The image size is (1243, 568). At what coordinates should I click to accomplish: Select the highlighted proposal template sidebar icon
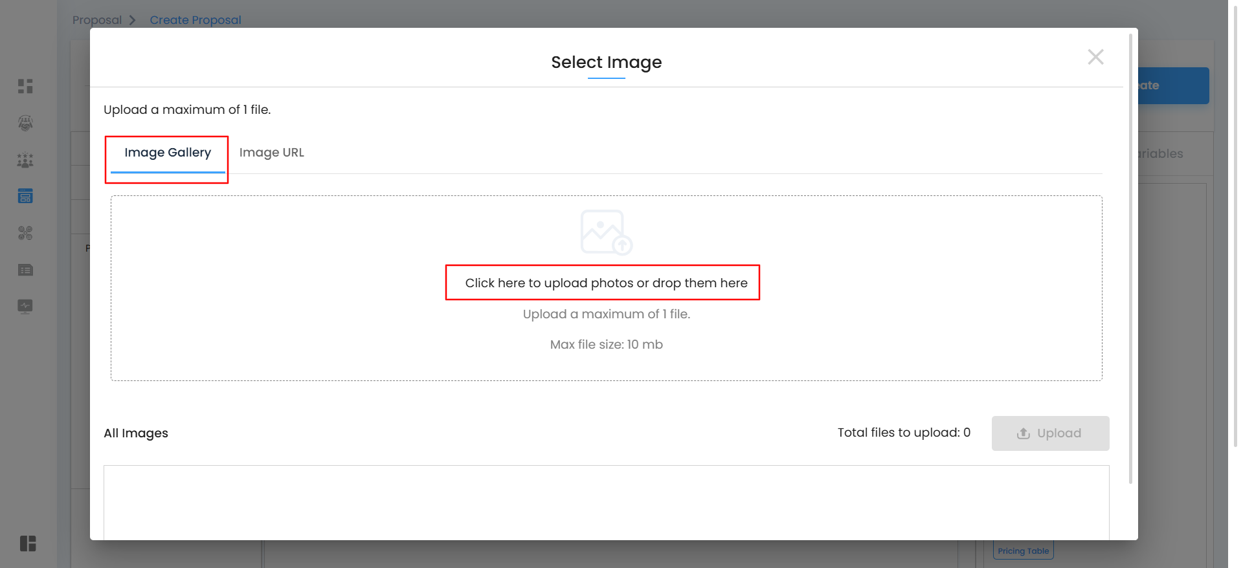[x=25, y=196]
